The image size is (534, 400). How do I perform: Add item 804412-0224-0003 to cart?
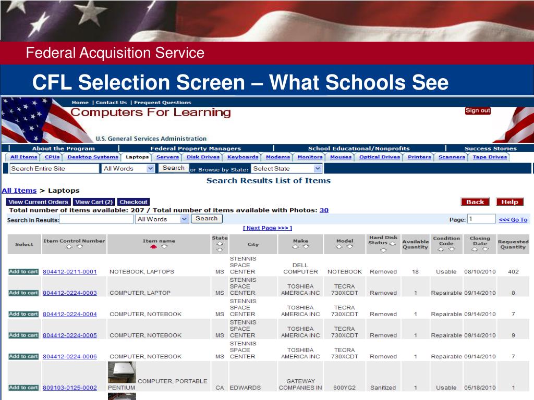[x=23, y=293]
